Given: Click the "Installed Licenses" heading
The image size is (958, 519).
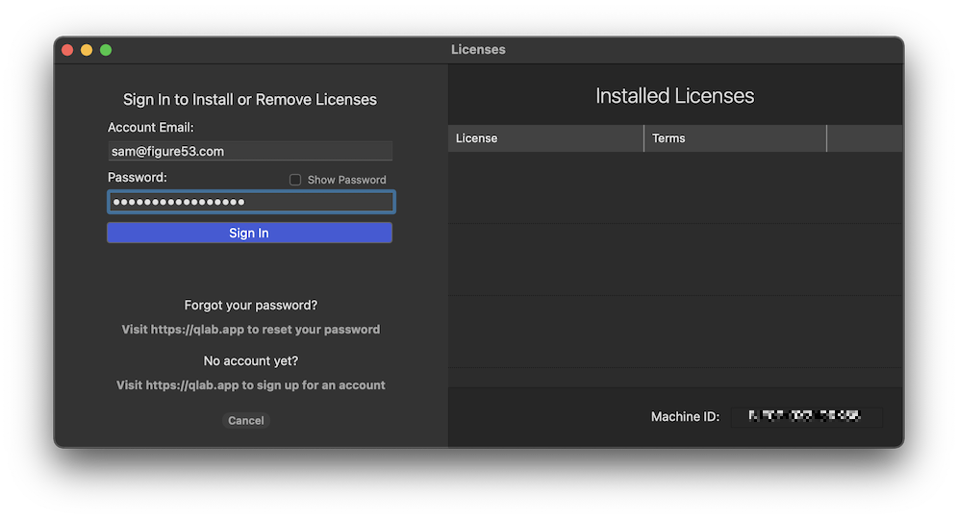Looking at the screenshot, I should 674,96.
